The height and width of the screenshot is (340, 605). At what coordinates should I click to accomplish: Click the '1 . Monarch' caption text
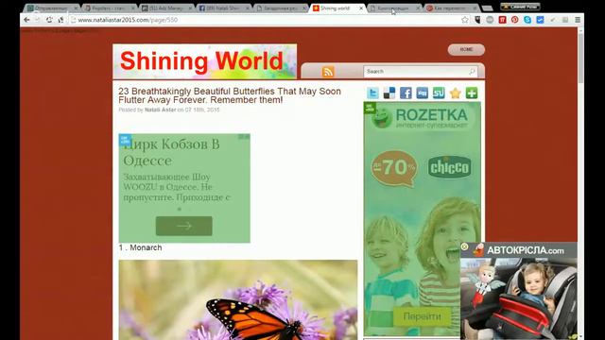coord(140,247)
